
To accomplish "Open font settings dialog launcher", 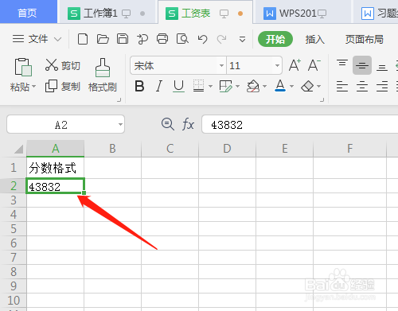I will 322,99.
